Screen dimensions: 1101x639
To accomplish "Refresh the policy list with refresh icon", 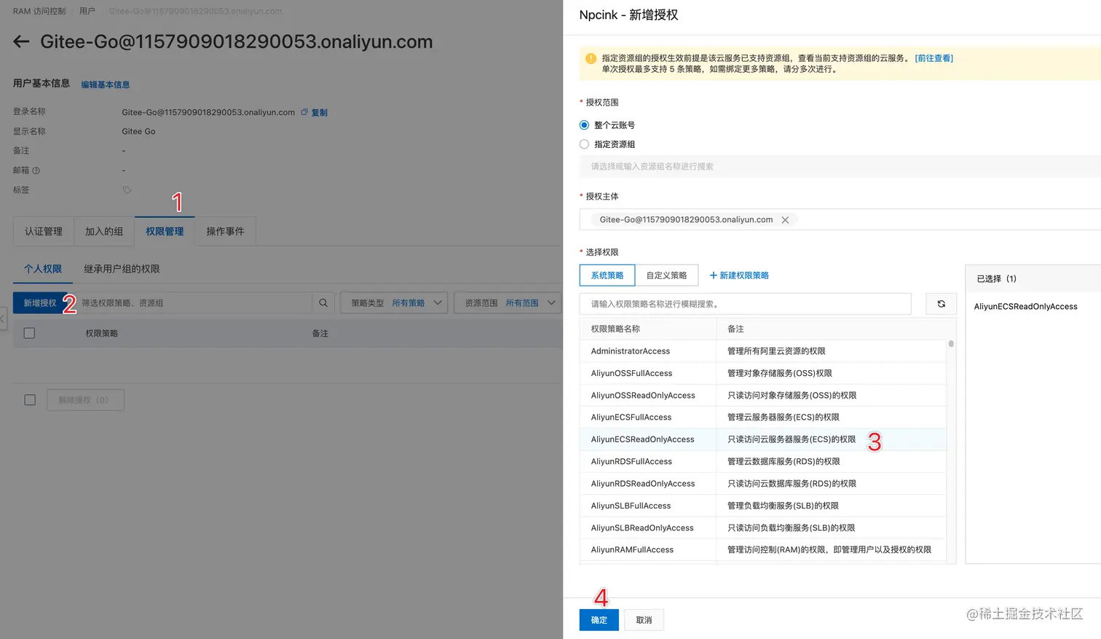I will 941,304.
